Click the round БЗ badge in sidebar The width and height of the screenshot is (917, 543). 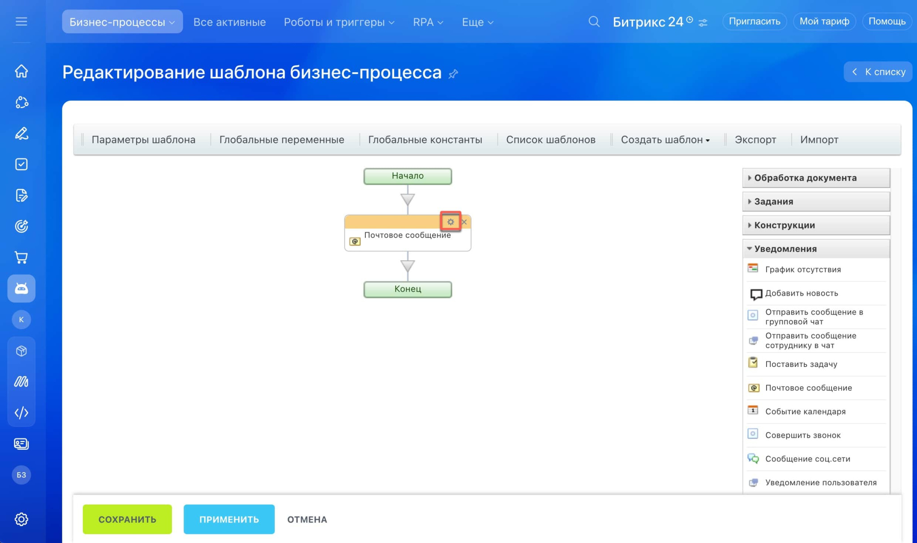click(21, 475)
